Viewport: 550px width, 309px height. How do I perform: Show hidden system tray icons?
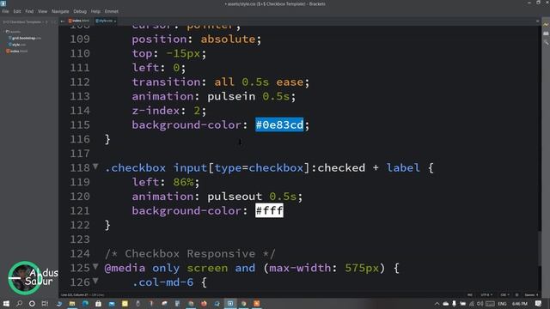437,304
